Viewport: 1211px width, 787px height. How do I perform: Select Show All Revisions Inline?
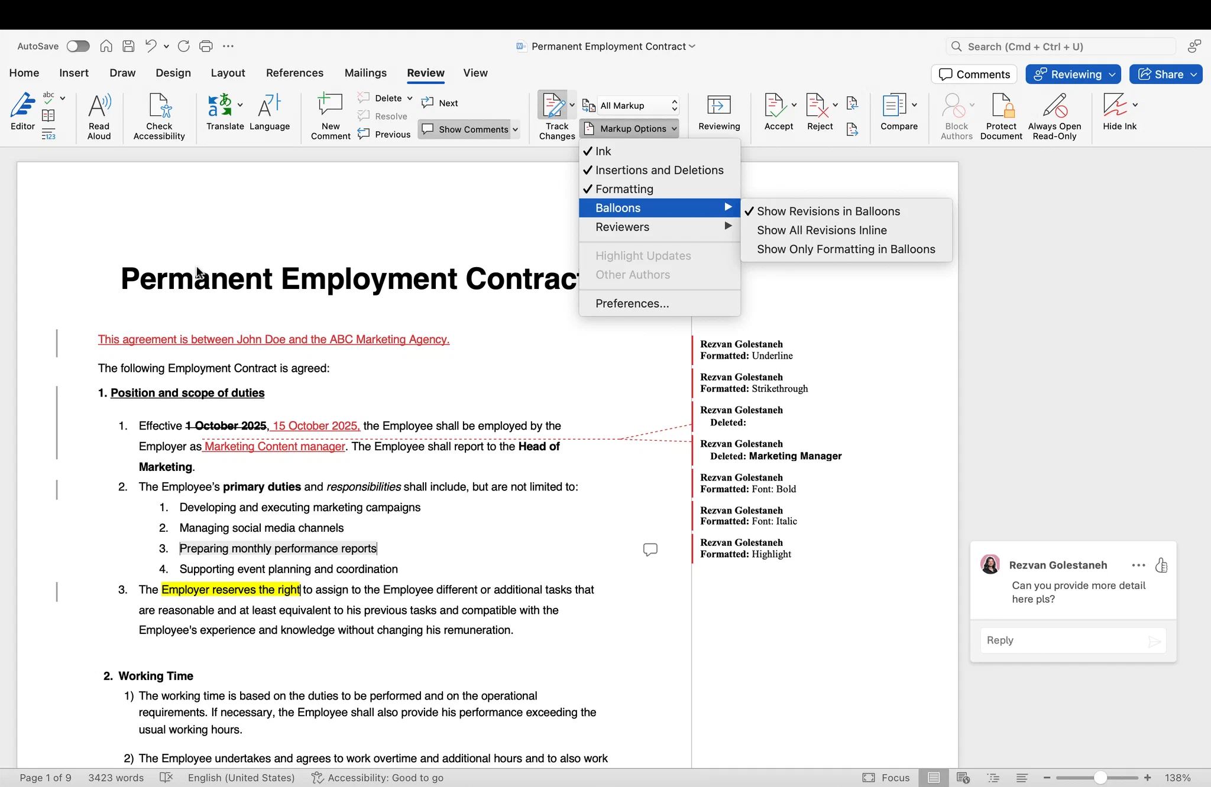tap(846, 230)
